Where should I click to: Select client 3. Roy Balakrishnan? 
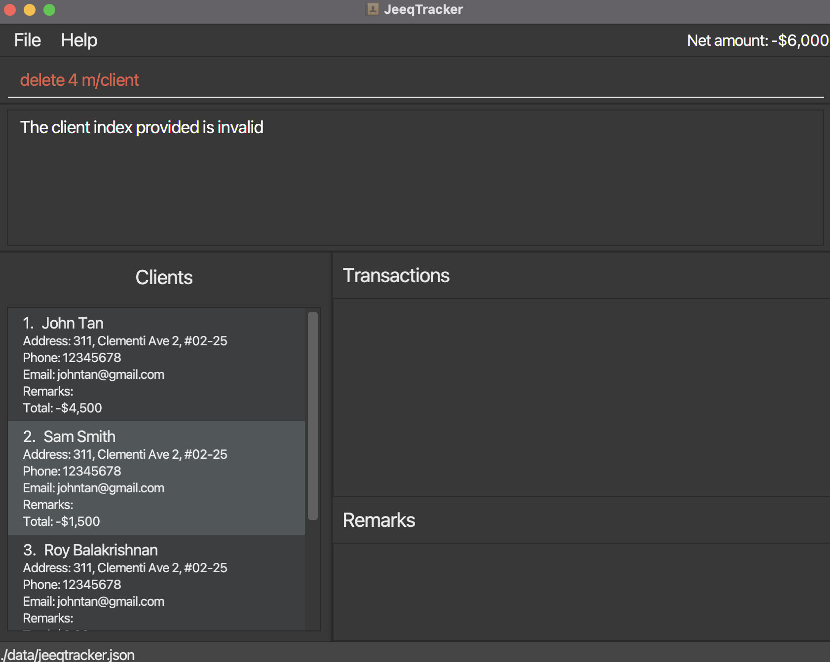[x=156, y=583]
